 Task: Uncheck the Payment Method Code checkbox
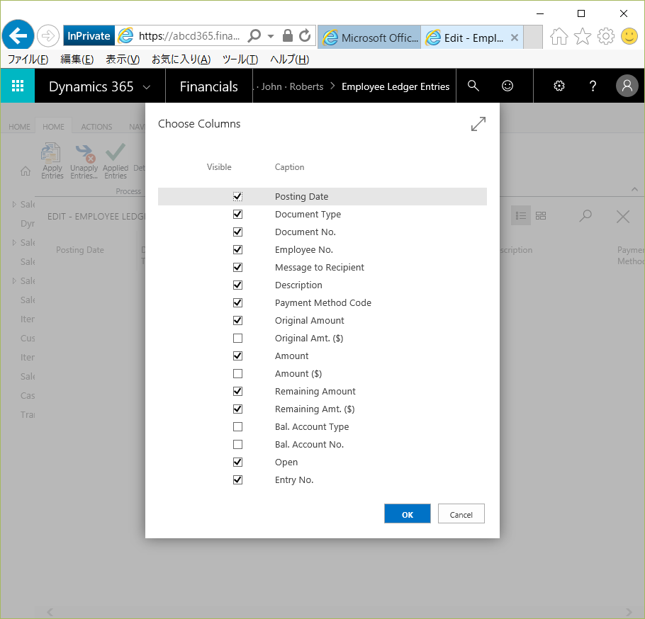pos(237,302)
